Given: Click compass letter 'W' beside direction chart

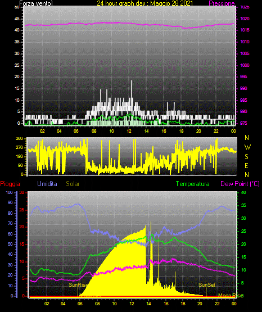Looking at the screenshot, I should 247,147.
